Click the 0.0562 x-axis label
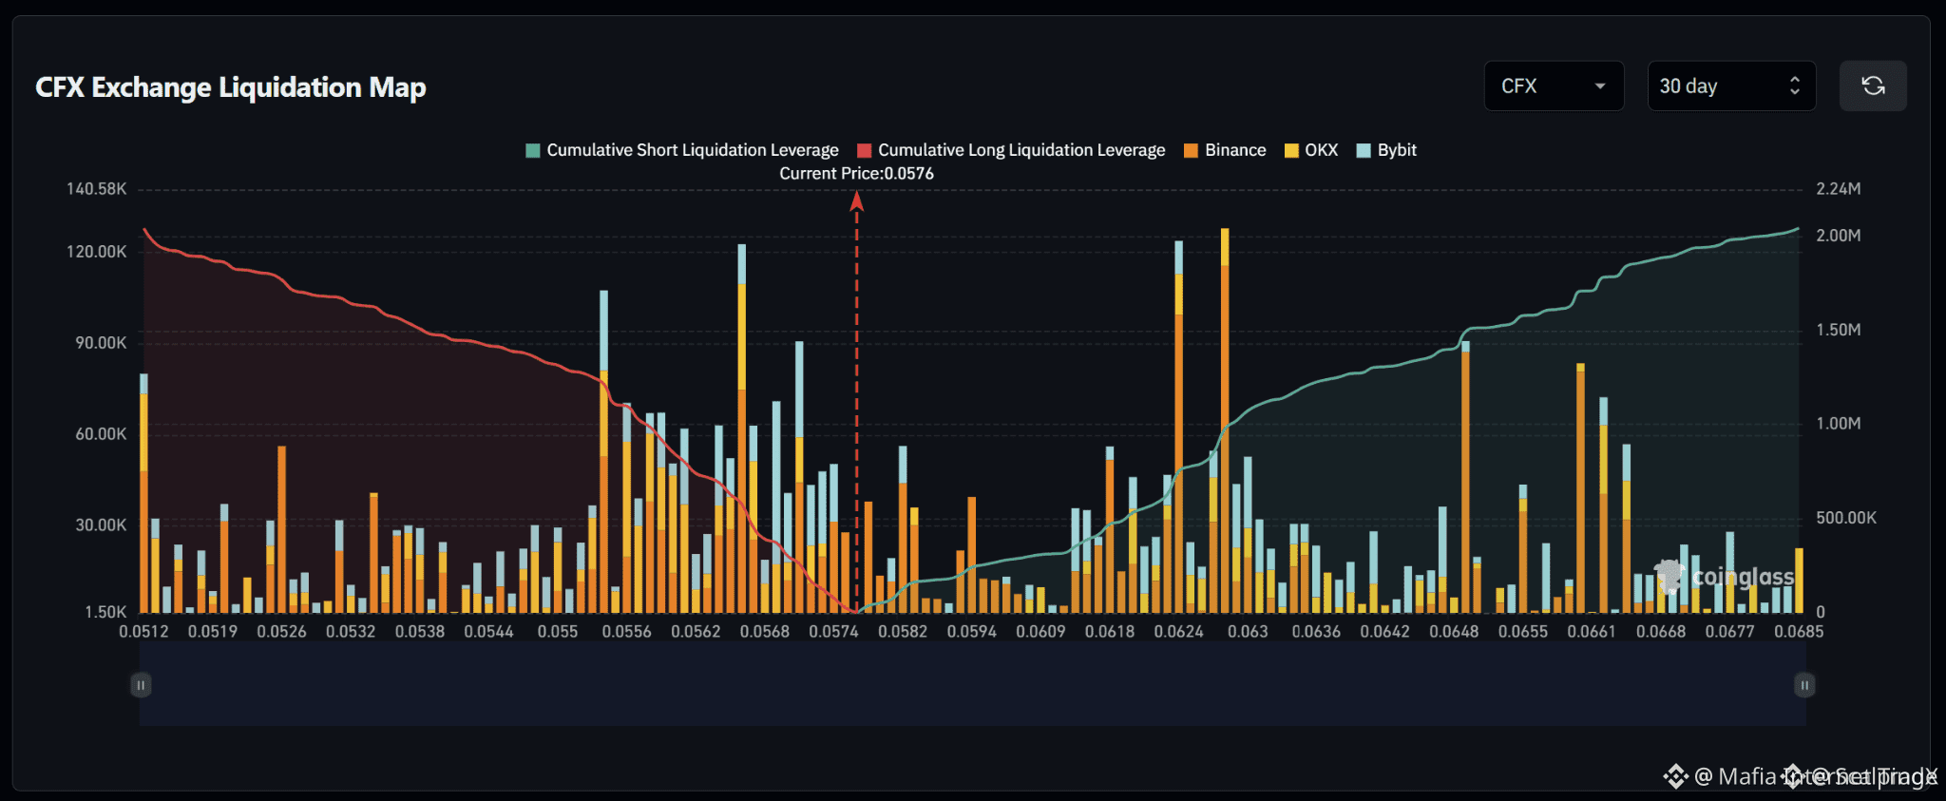 696,632
